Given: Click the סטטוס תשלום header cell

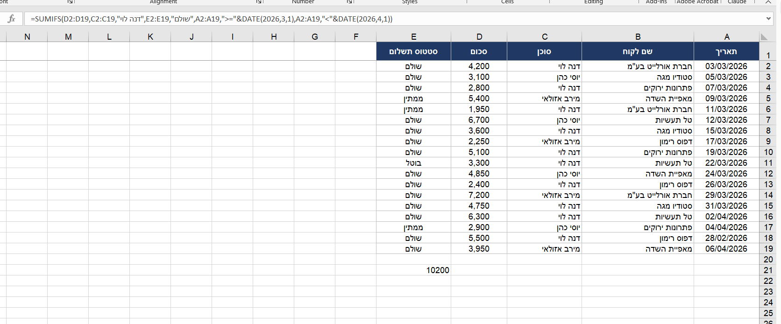Looking at the screenshot, I should pyautogui.click(x=414, y=51).
